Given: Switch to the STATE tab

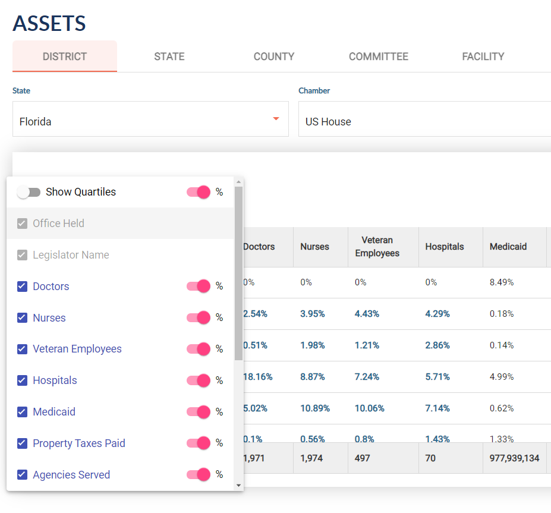Looking at the screenshot, I should pyautogui.click(x=169, y=57).
